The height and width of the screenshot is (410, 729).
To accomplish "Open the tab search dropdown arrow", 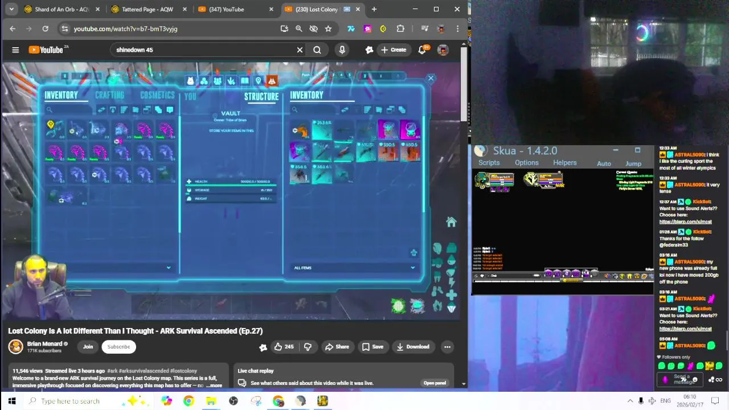I will (11, 9).
